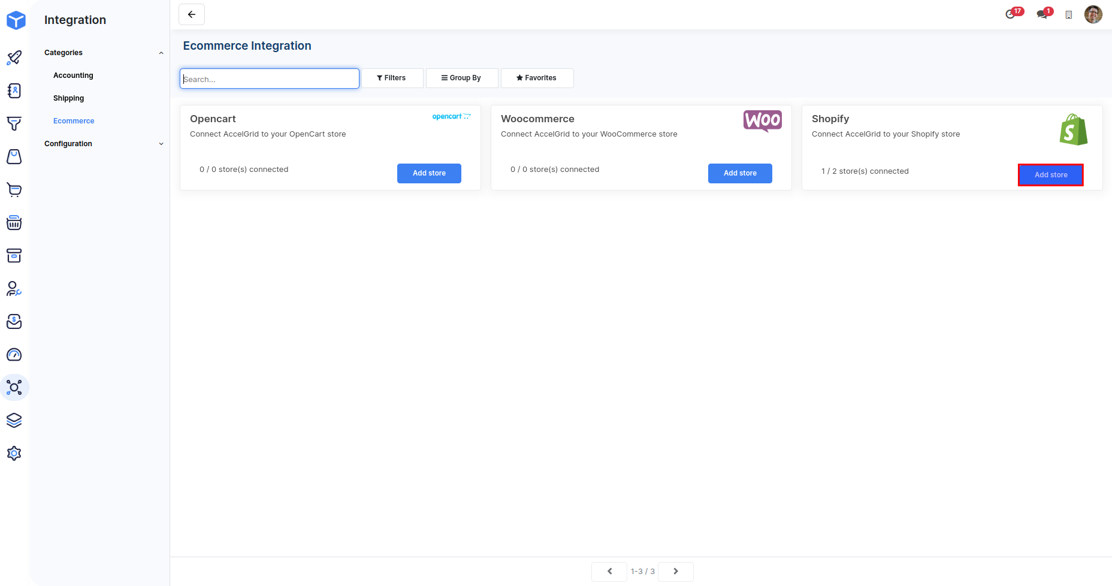Viewport: 1112px width, 586px height.
Task: Open the AccelGrid cube home logo
Action: pos(16,20)
